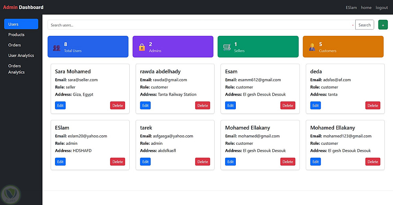Log out using the logout link
Screen dimensions: 393x205
(x=382, y=7)
